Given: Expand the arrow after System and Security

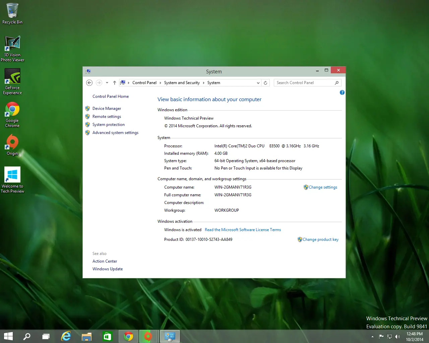Looking at the screenshot, I should [x=203, y=83].
